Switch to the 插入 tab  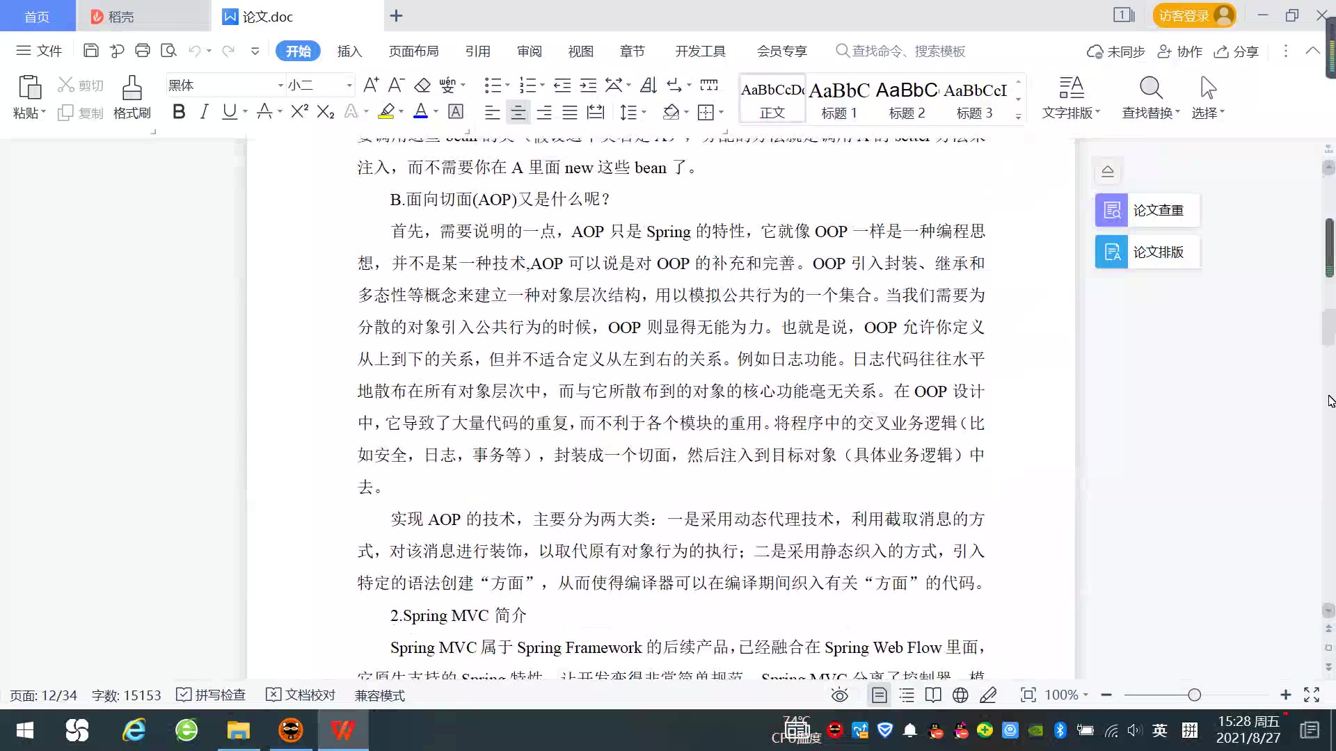click(349, 51)
